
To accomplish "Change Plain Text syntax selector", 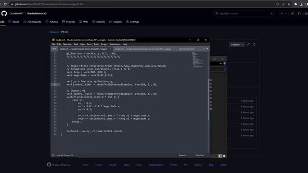I will 200,155.
